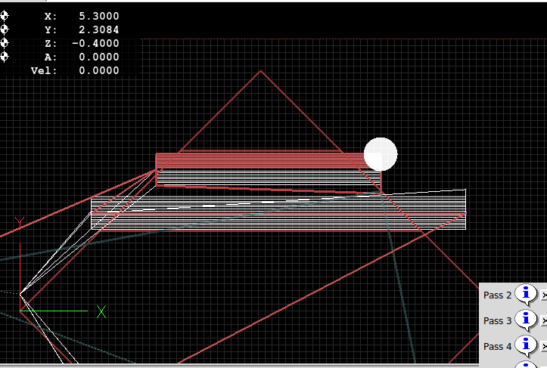Click the button right of Pass 2 info

coord(544,296)
